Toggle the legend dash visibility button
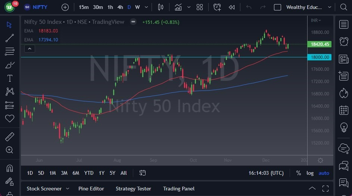 (133, 22)
